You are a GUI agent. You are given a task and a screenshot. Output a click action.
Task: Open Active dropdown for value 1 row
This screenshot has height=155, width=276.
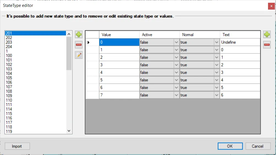(x=176, y=50)
